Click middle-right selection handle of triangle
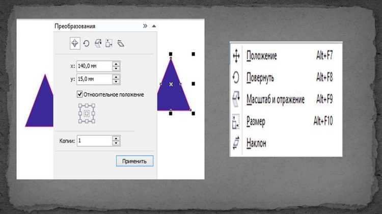The width and height of the screenshot is (382, 214). 193,84
